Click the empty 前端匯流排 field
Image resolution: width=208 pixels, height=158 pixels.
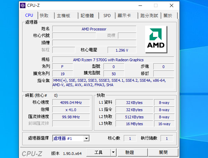tap(71, 123)
